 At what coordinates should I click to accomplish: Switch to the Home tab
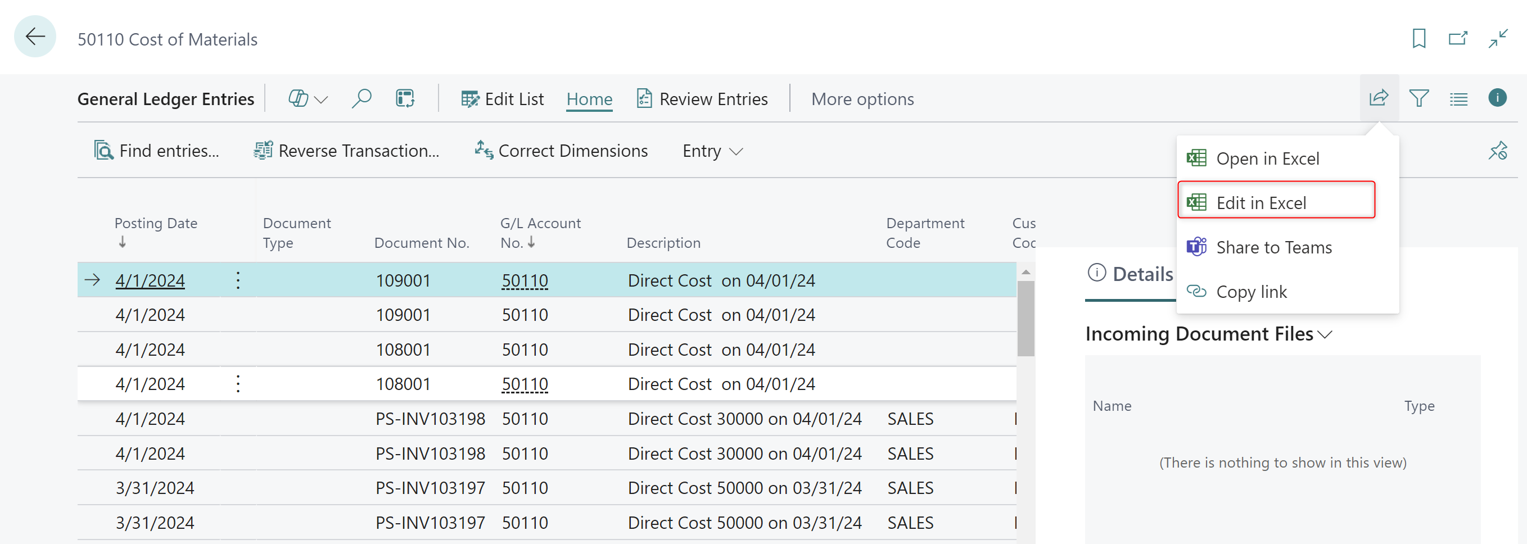click(589, 99)
